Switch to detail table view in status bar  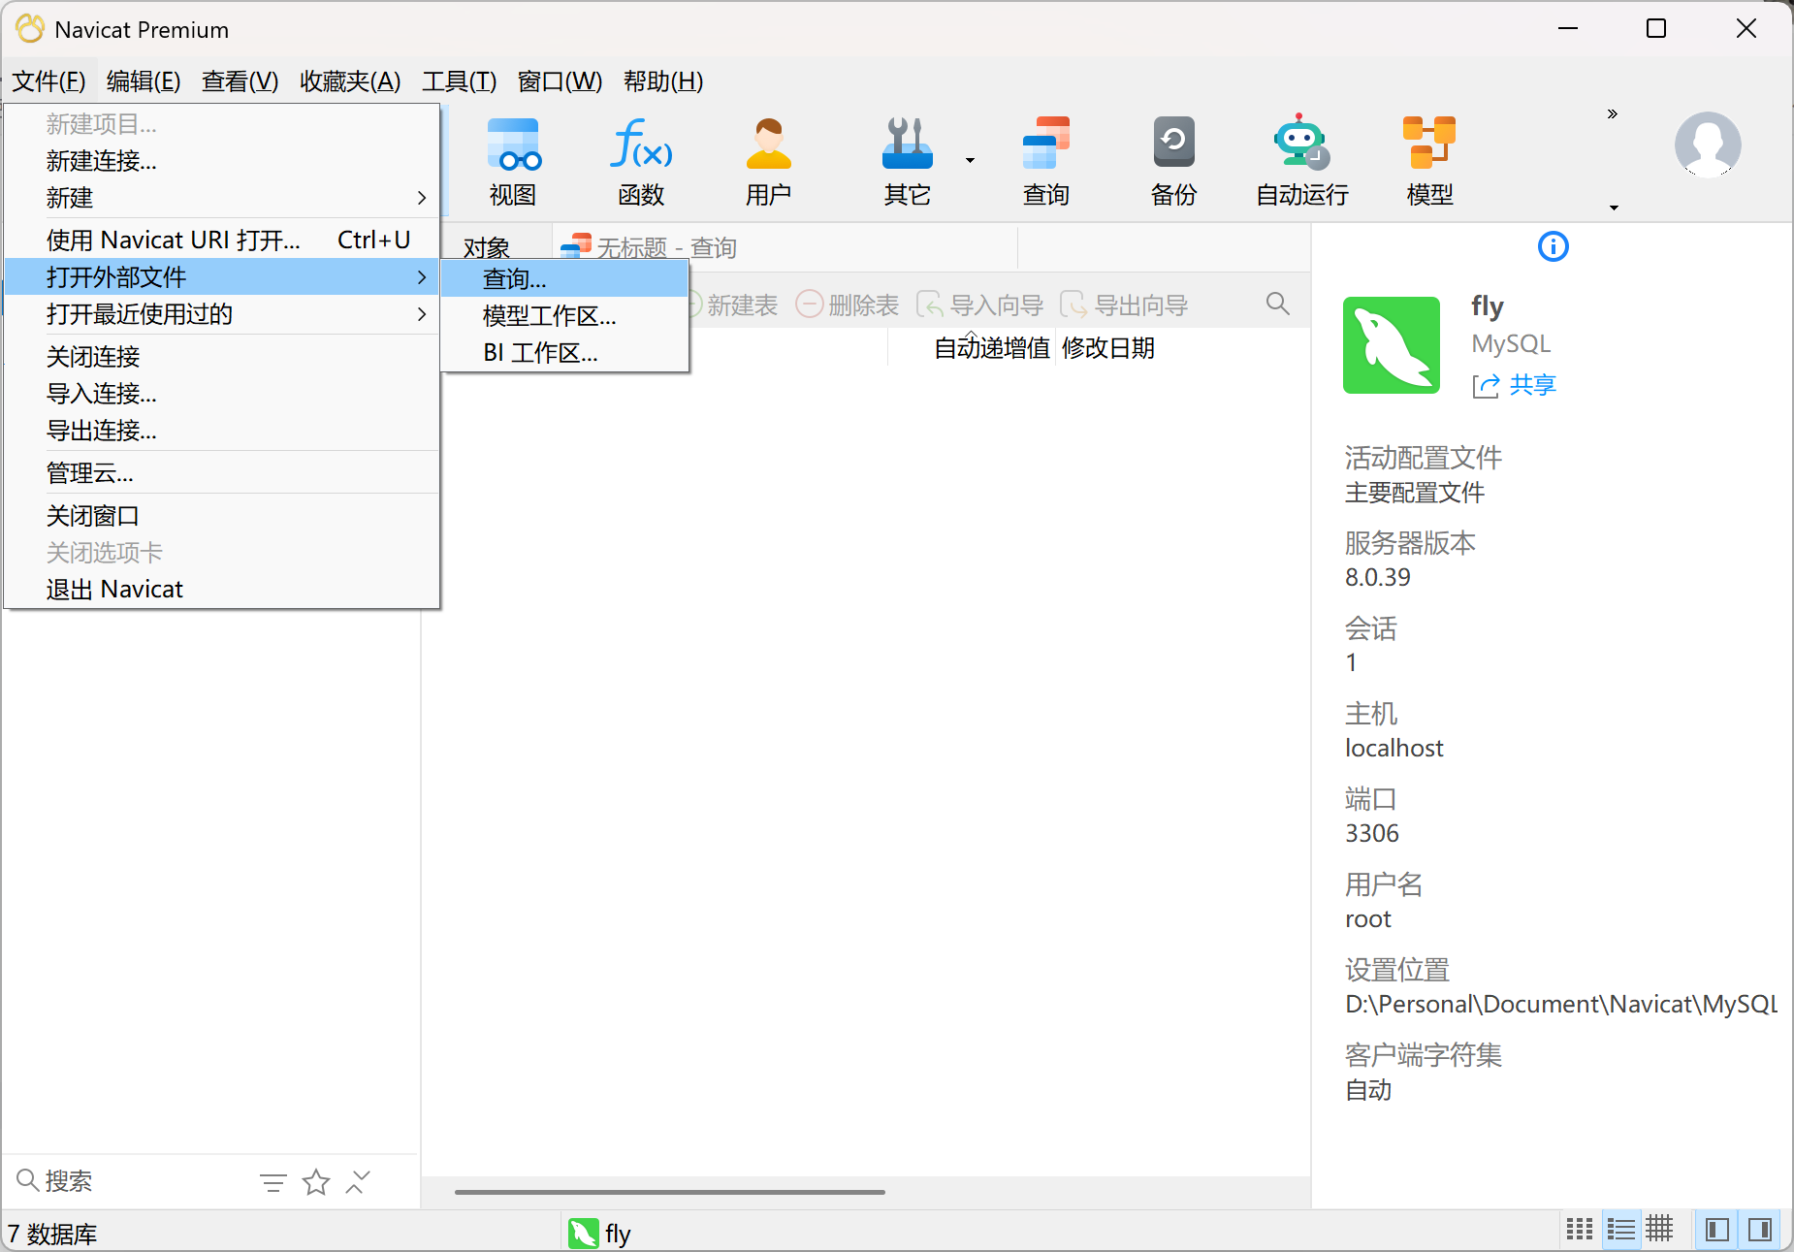(1659, 1230)
